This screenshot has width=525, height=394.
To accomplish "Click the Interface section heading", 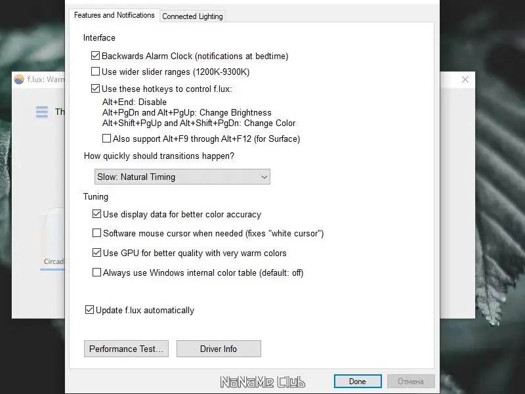I will click(99, 37).
